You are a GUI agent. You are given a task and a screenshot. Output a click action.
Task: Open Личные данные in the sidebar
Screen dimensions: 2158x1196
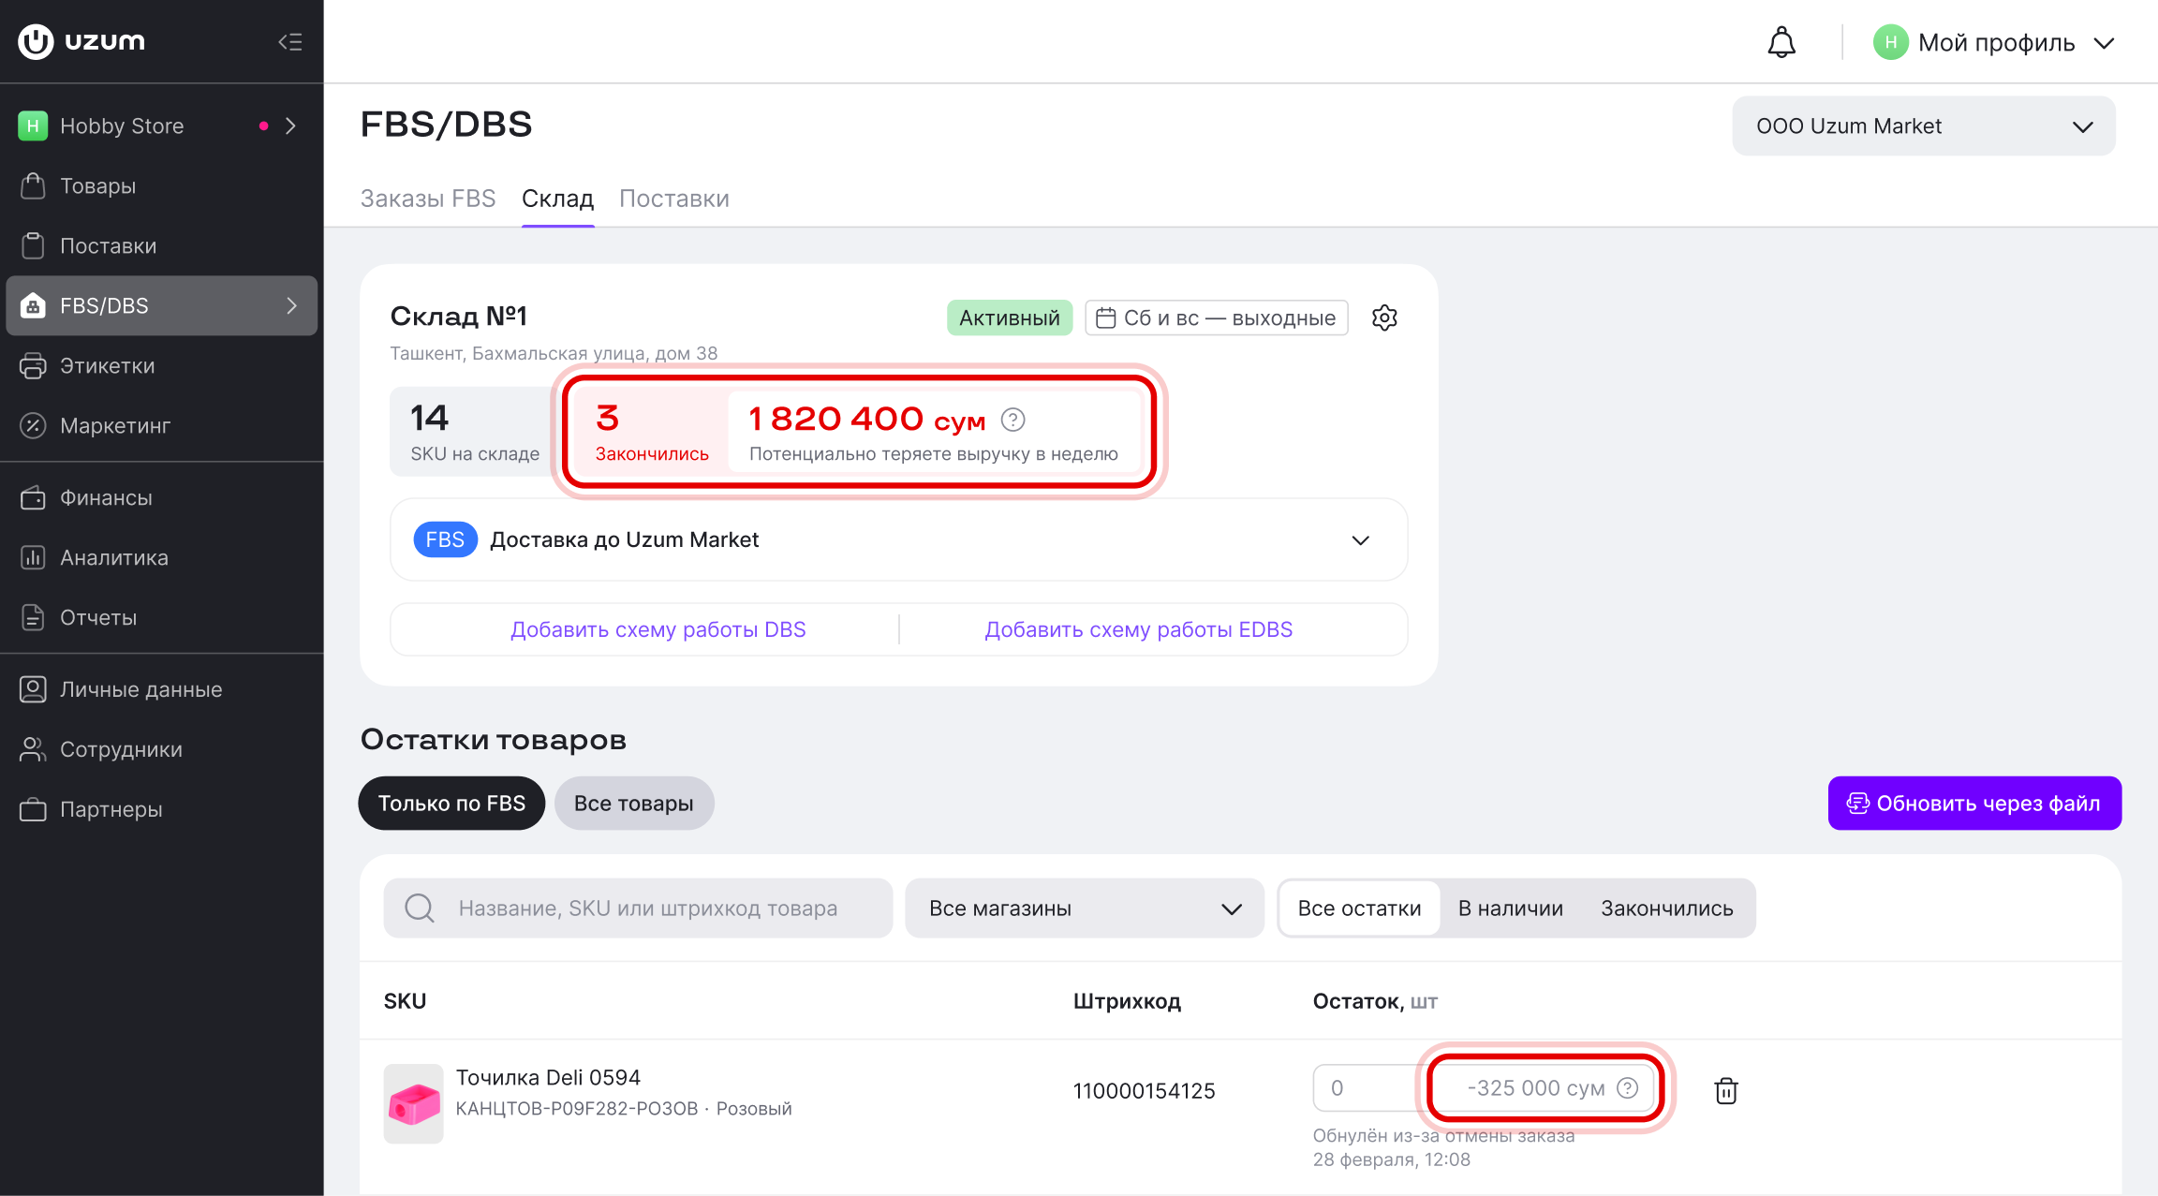tap(162, 689)
